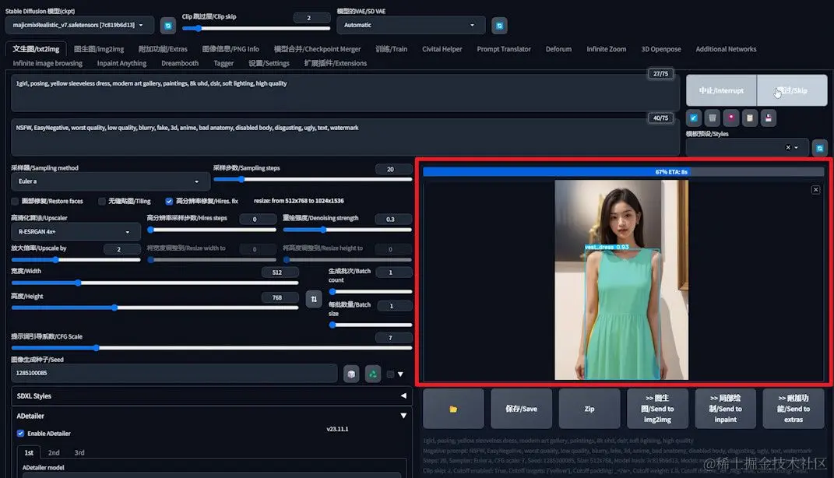Select ADetailer 3rd tab
This screenshot has height=478, width=834.
point(79,452)
